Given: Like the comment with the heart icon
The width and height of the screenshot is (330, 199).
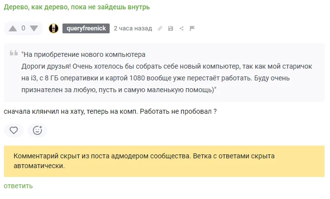Looking at the screenshot, I should [x=14, y=130].
